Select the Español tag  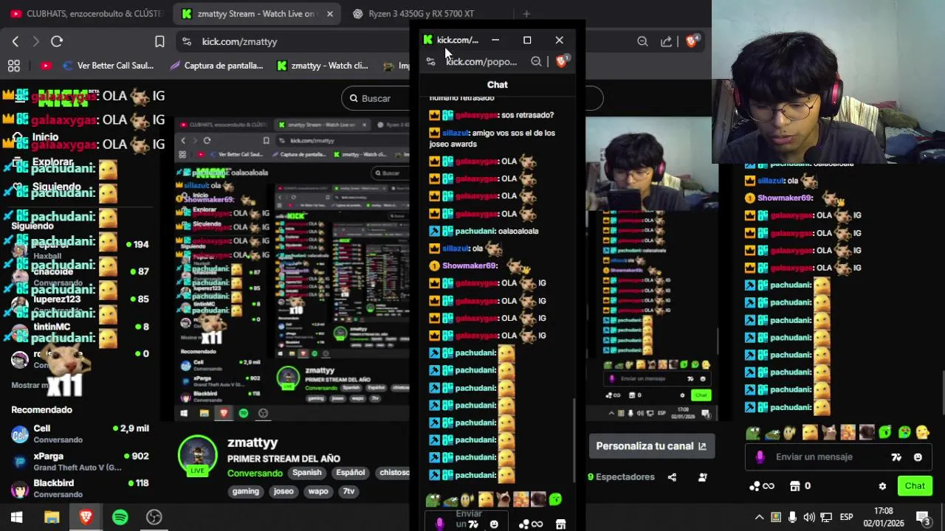pos(351,473)
